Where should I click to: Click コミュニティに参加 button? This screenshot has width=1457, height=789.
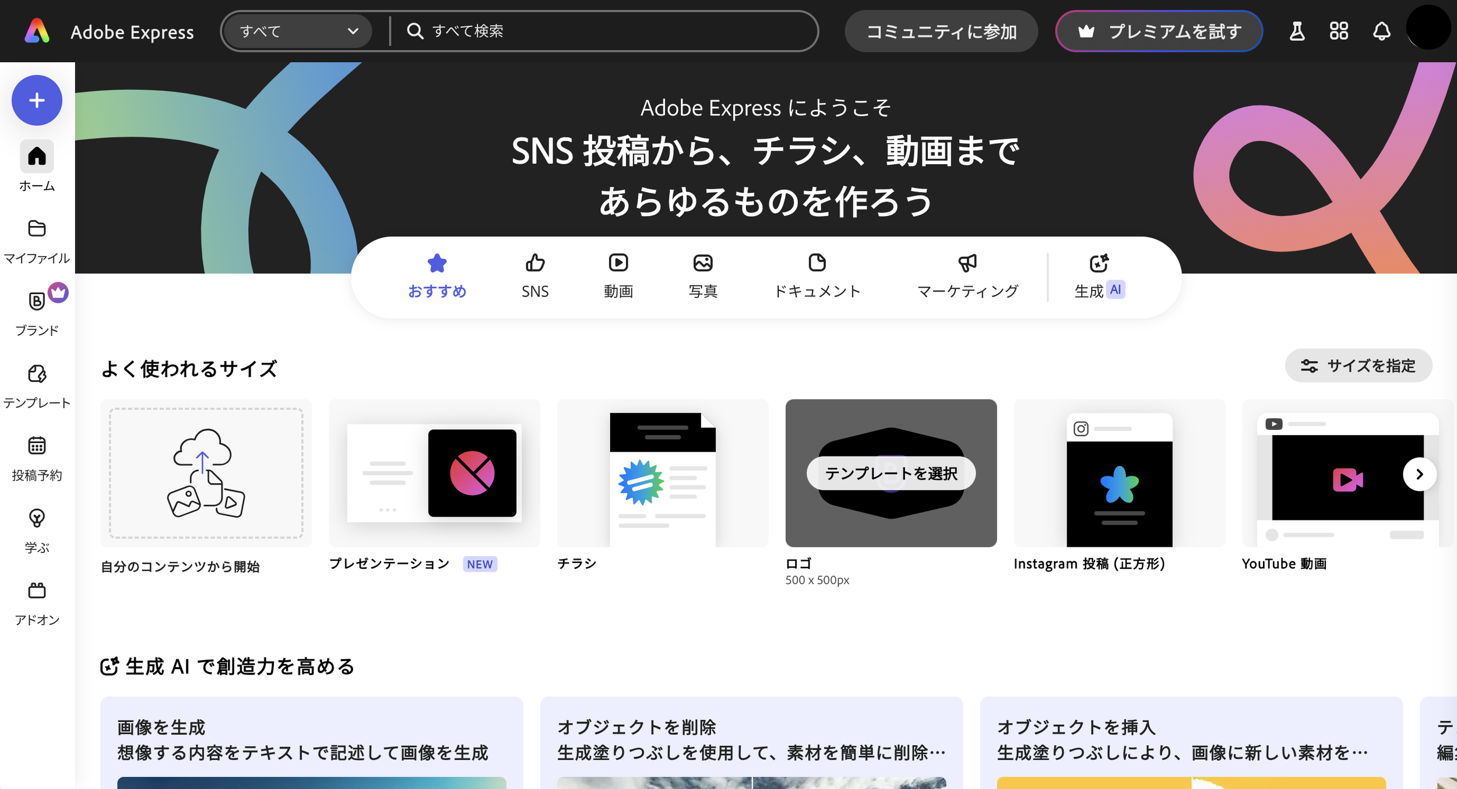click(x=941, y=31)
